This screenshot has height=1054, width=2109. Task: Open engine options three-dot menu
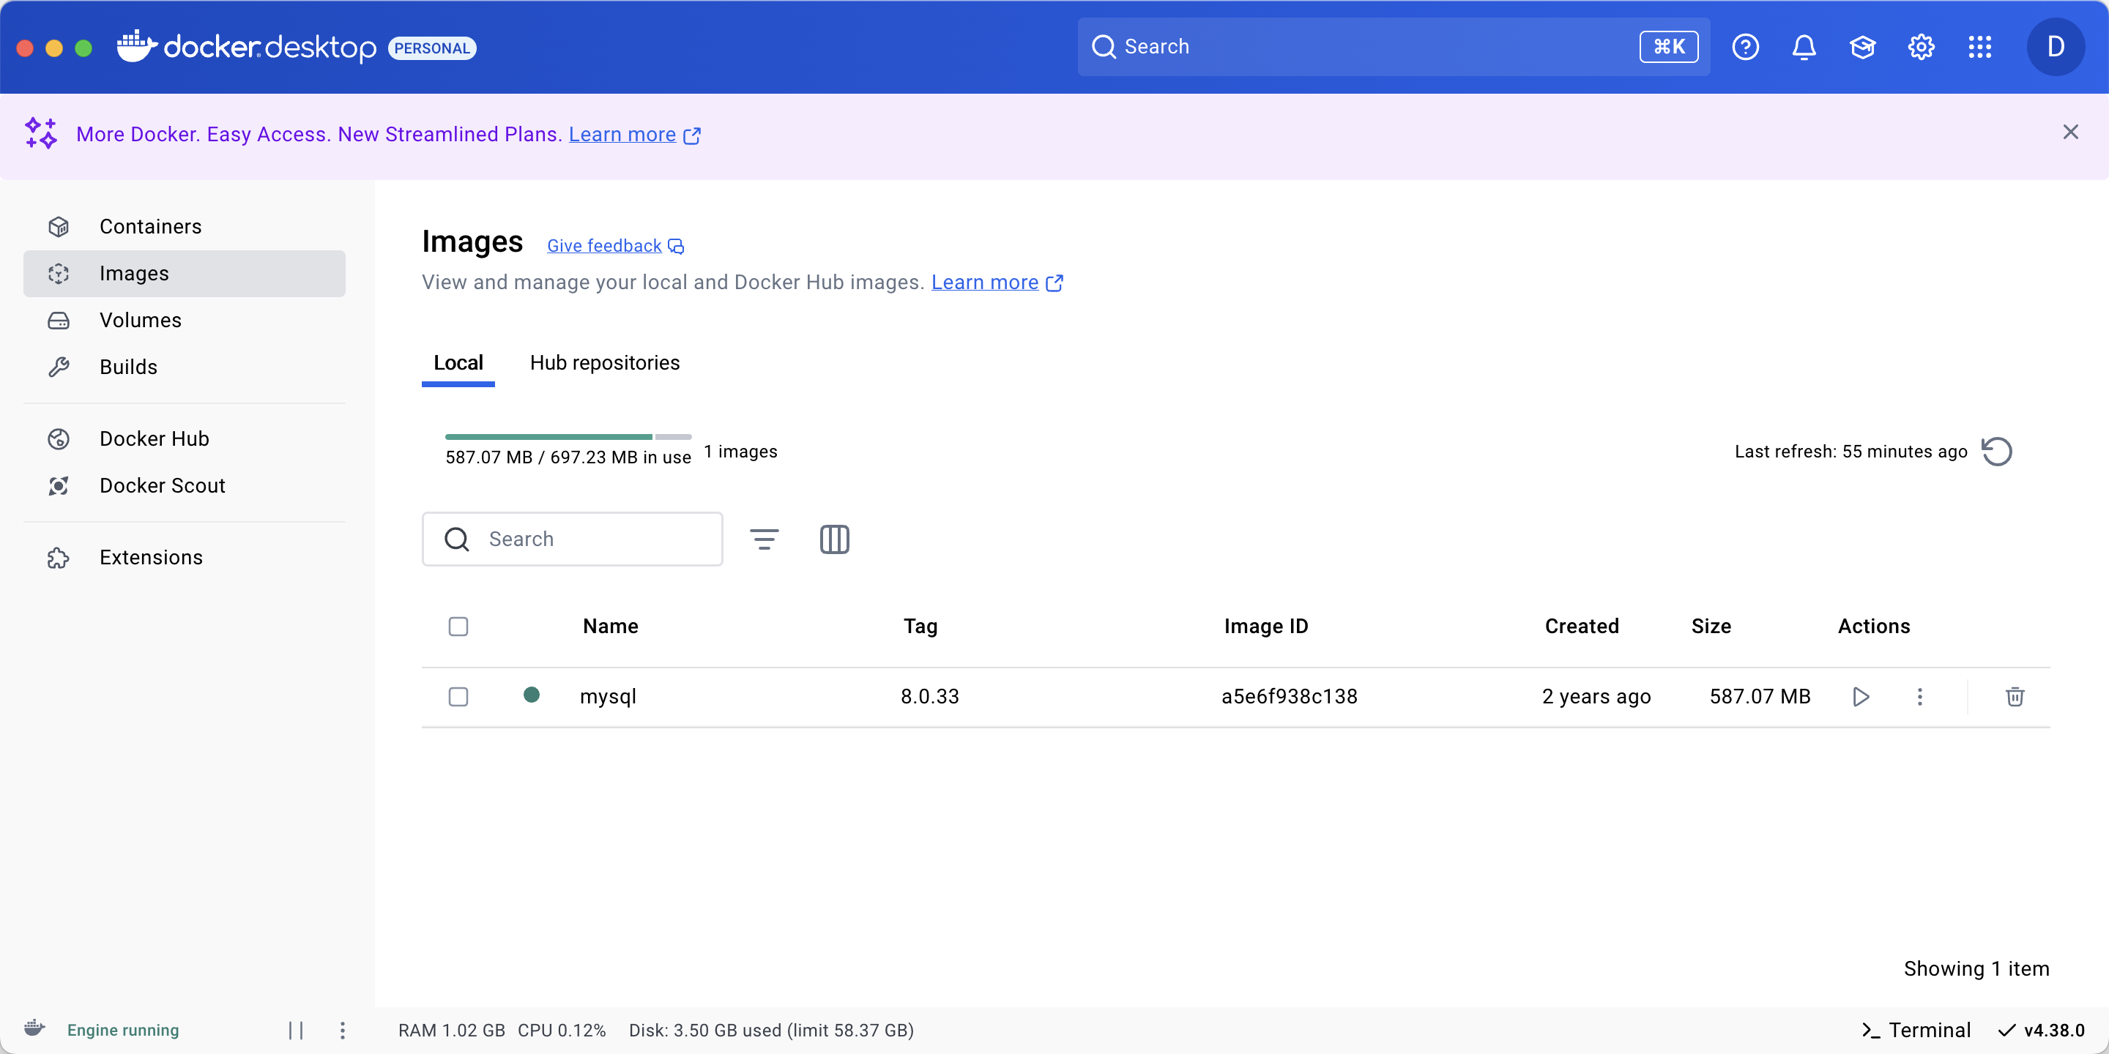[x=342, y=1031]
